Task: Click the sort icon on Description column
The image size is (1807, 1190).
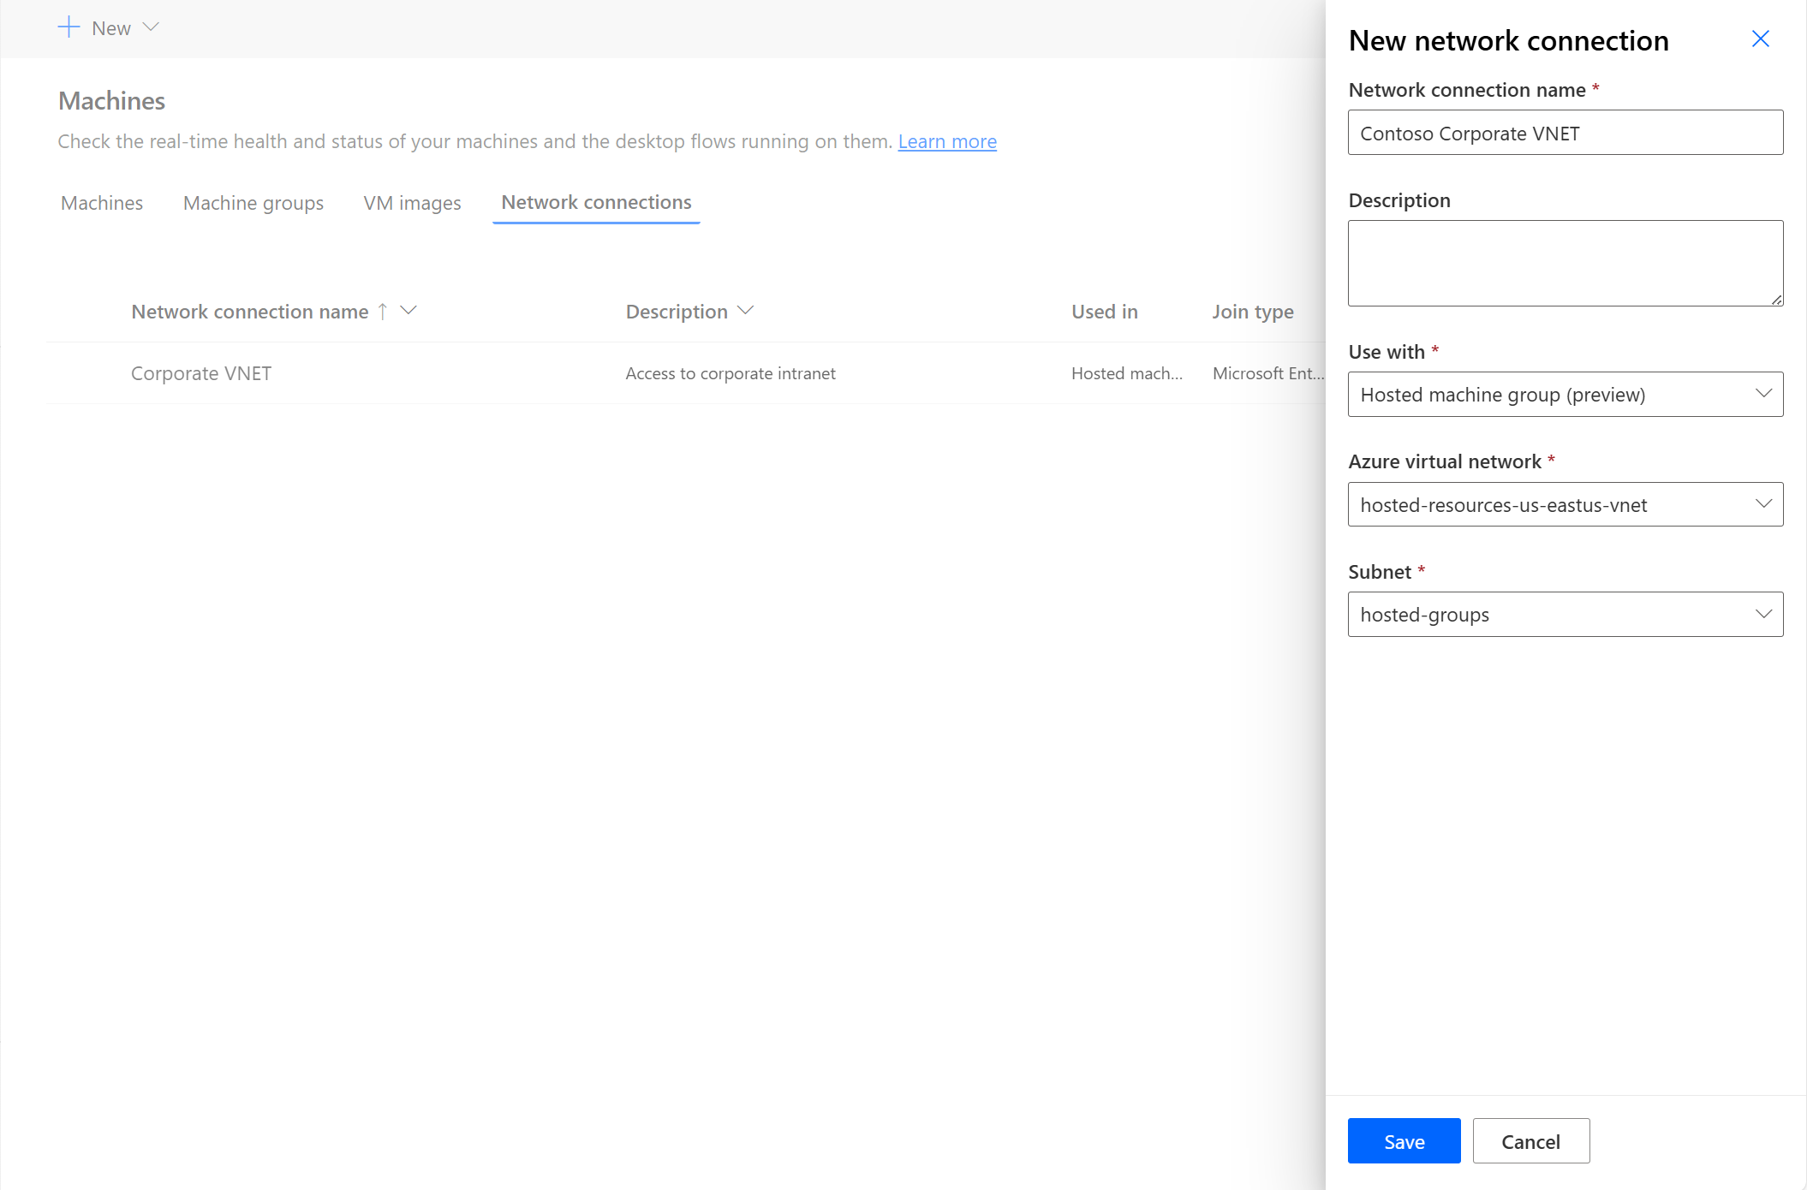Action: [x=747, y=311]
